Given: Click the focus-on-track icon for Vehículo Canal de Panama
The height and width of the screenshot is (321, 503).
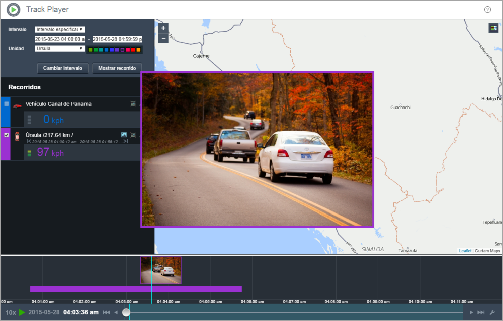Looking at the screenshot, I should pos(133,104).
